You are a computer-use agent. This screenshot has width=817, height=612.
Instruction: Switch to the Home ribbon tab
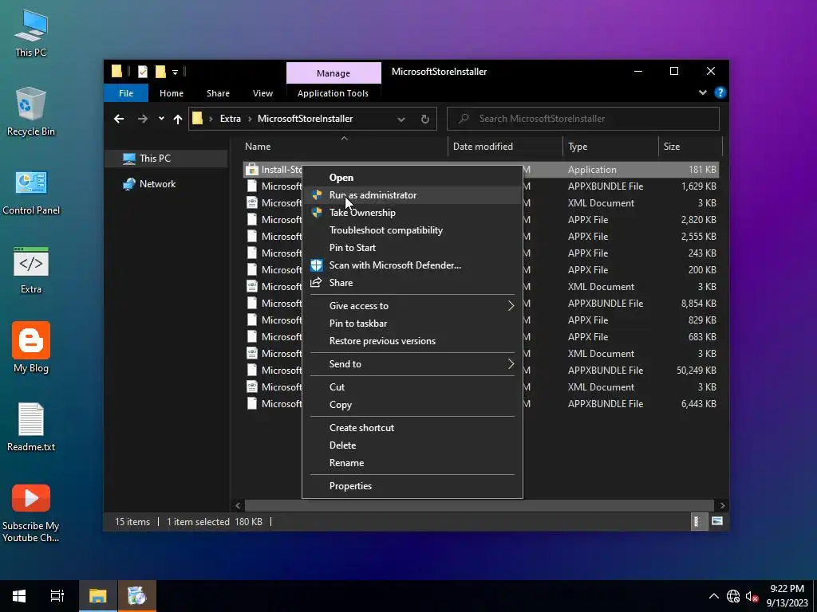[172, 93]
